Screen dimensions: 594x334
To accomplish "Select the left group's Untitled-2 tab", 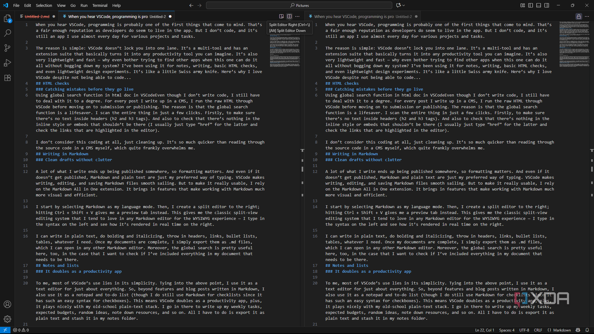I will 117,17.
